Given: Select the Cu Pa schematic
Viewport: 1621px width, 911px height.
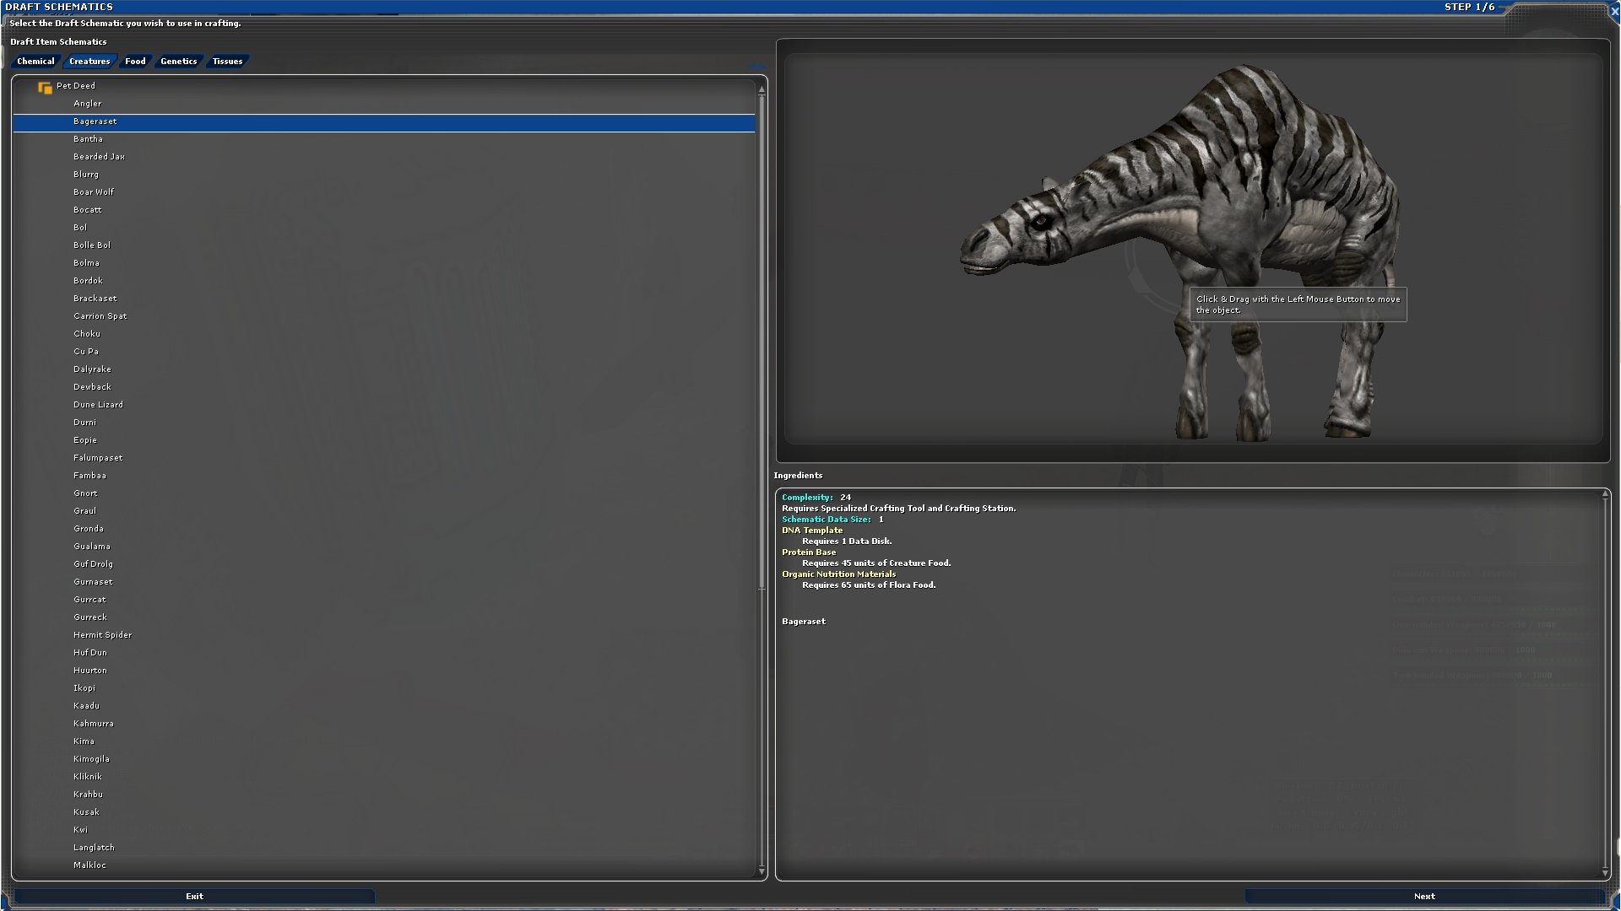Looking at the screenshot, I should (x=85, y=352).
